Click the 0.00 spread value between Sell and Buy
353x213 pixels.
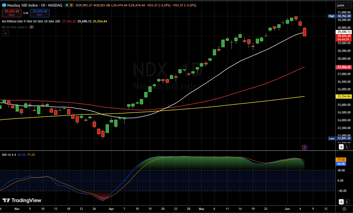(26, 13)
